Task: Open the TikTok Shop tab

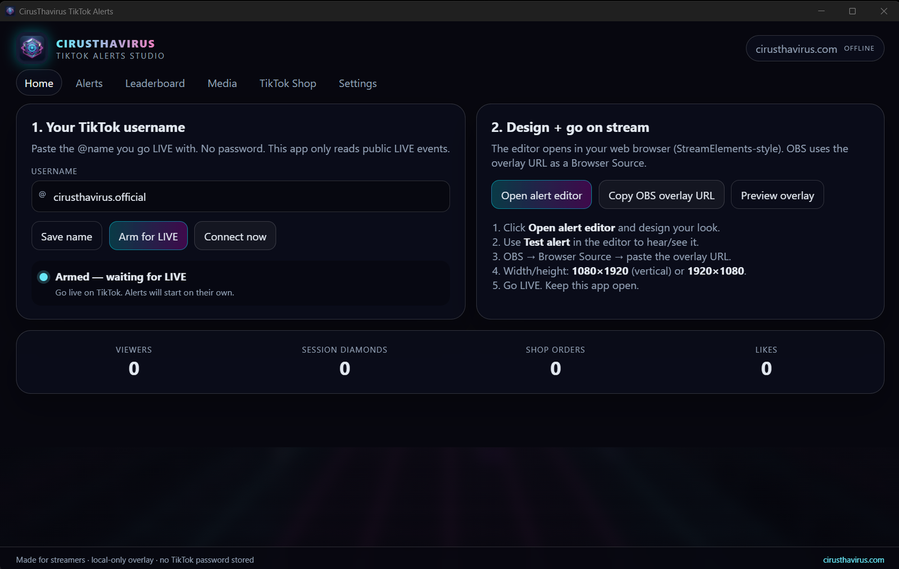Action: (288, 83)
